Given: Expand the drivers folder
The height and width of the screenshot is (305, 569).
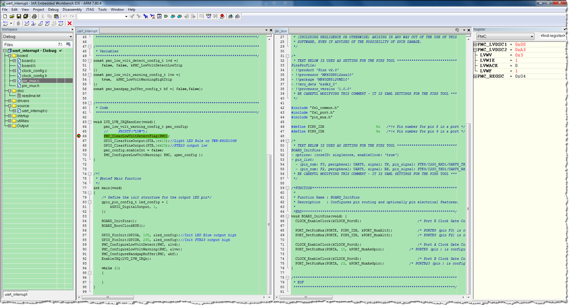Looking at the screenshot, I should [x=10, y=101].
